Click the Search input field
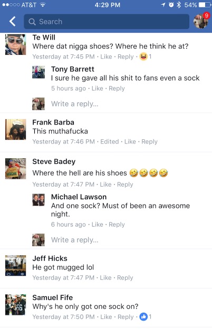Viewport: 212px width, 329px height. 107,22
